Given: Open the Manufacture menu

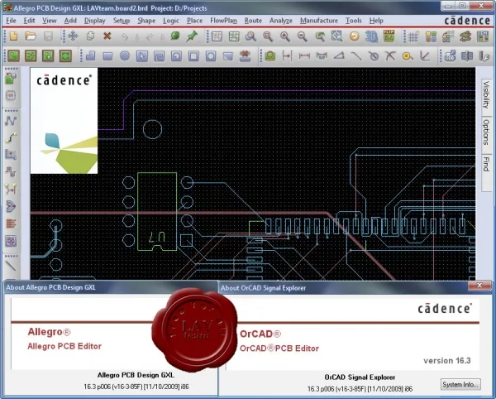Looking at the screenshot, I should (319, 21).
